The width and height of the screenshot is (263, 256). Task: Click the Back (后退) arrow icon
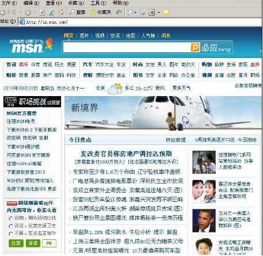click(3, 13)
